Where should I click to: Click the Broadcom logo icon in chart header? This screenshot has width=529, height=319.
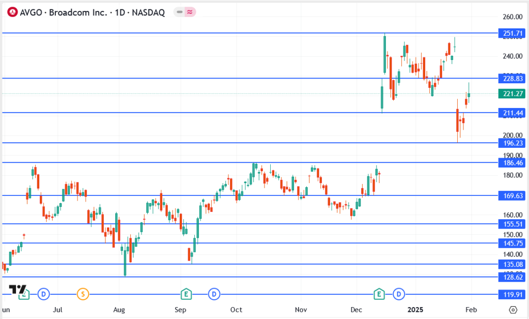(x=11, y=12)
